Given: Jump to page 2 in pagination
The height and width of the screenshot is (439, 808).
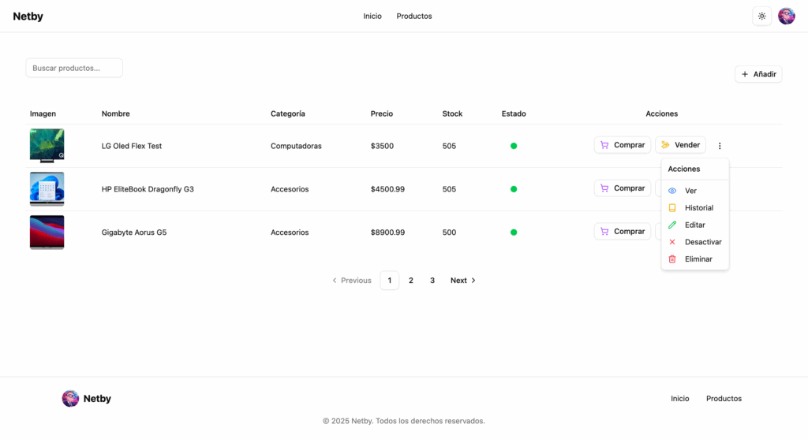Looking at the screenshot, I should pyautogui.click(x=411, y=281).
